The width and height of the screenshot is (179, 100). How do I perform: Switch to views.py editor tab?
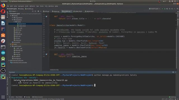point(56,11)
